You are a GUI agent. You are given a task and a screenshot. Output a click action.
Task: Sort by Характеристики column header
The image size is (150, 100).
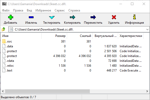pyautogui.click(x=131, y=36)
